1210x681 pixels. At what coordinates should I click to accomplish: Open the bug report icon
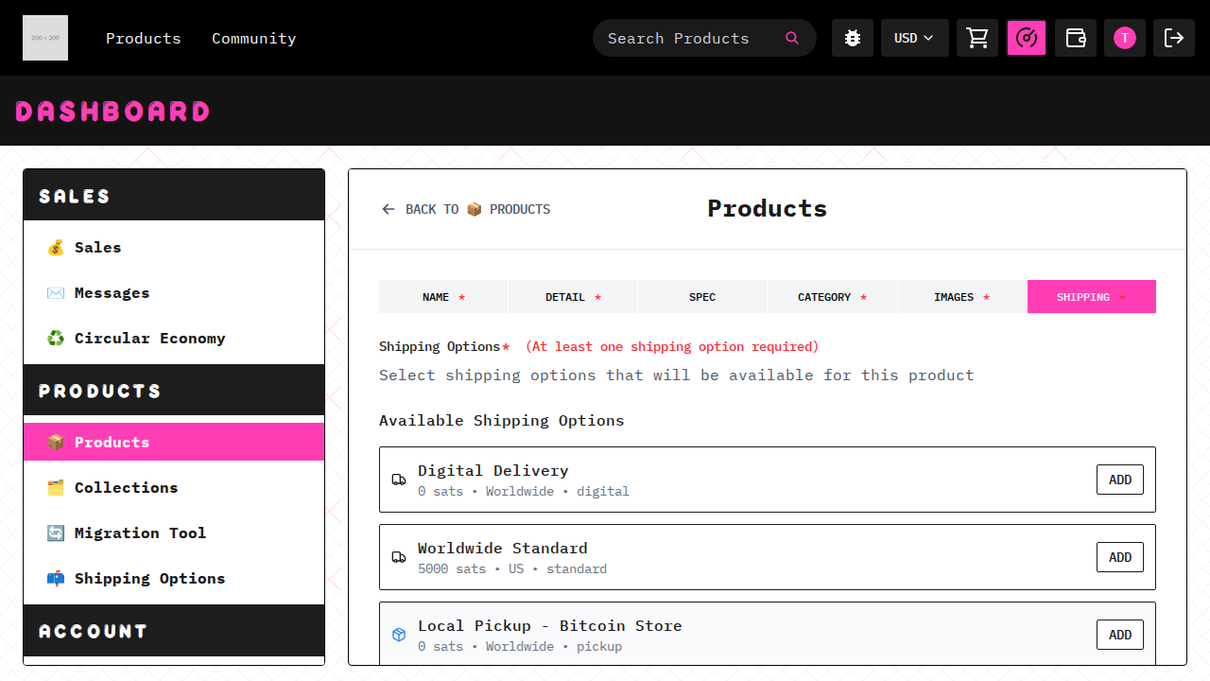pos(853,38)
